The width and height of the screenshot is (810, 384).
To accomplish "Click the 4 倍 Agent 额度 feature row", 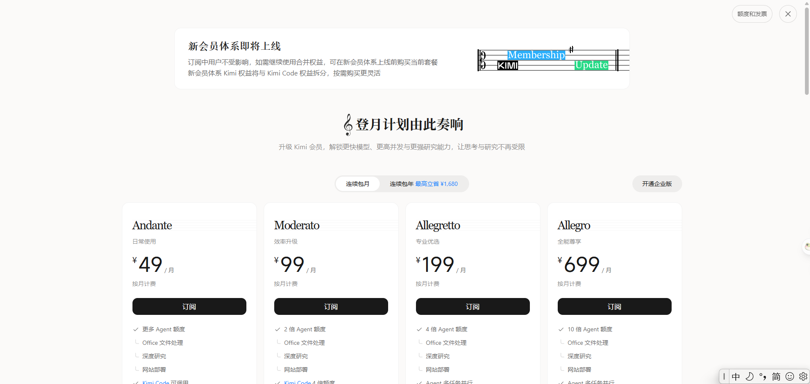I will 446,329.
